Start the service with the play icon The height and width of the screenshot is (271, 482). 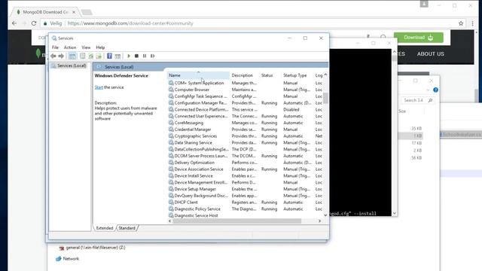tap(129, 56)
